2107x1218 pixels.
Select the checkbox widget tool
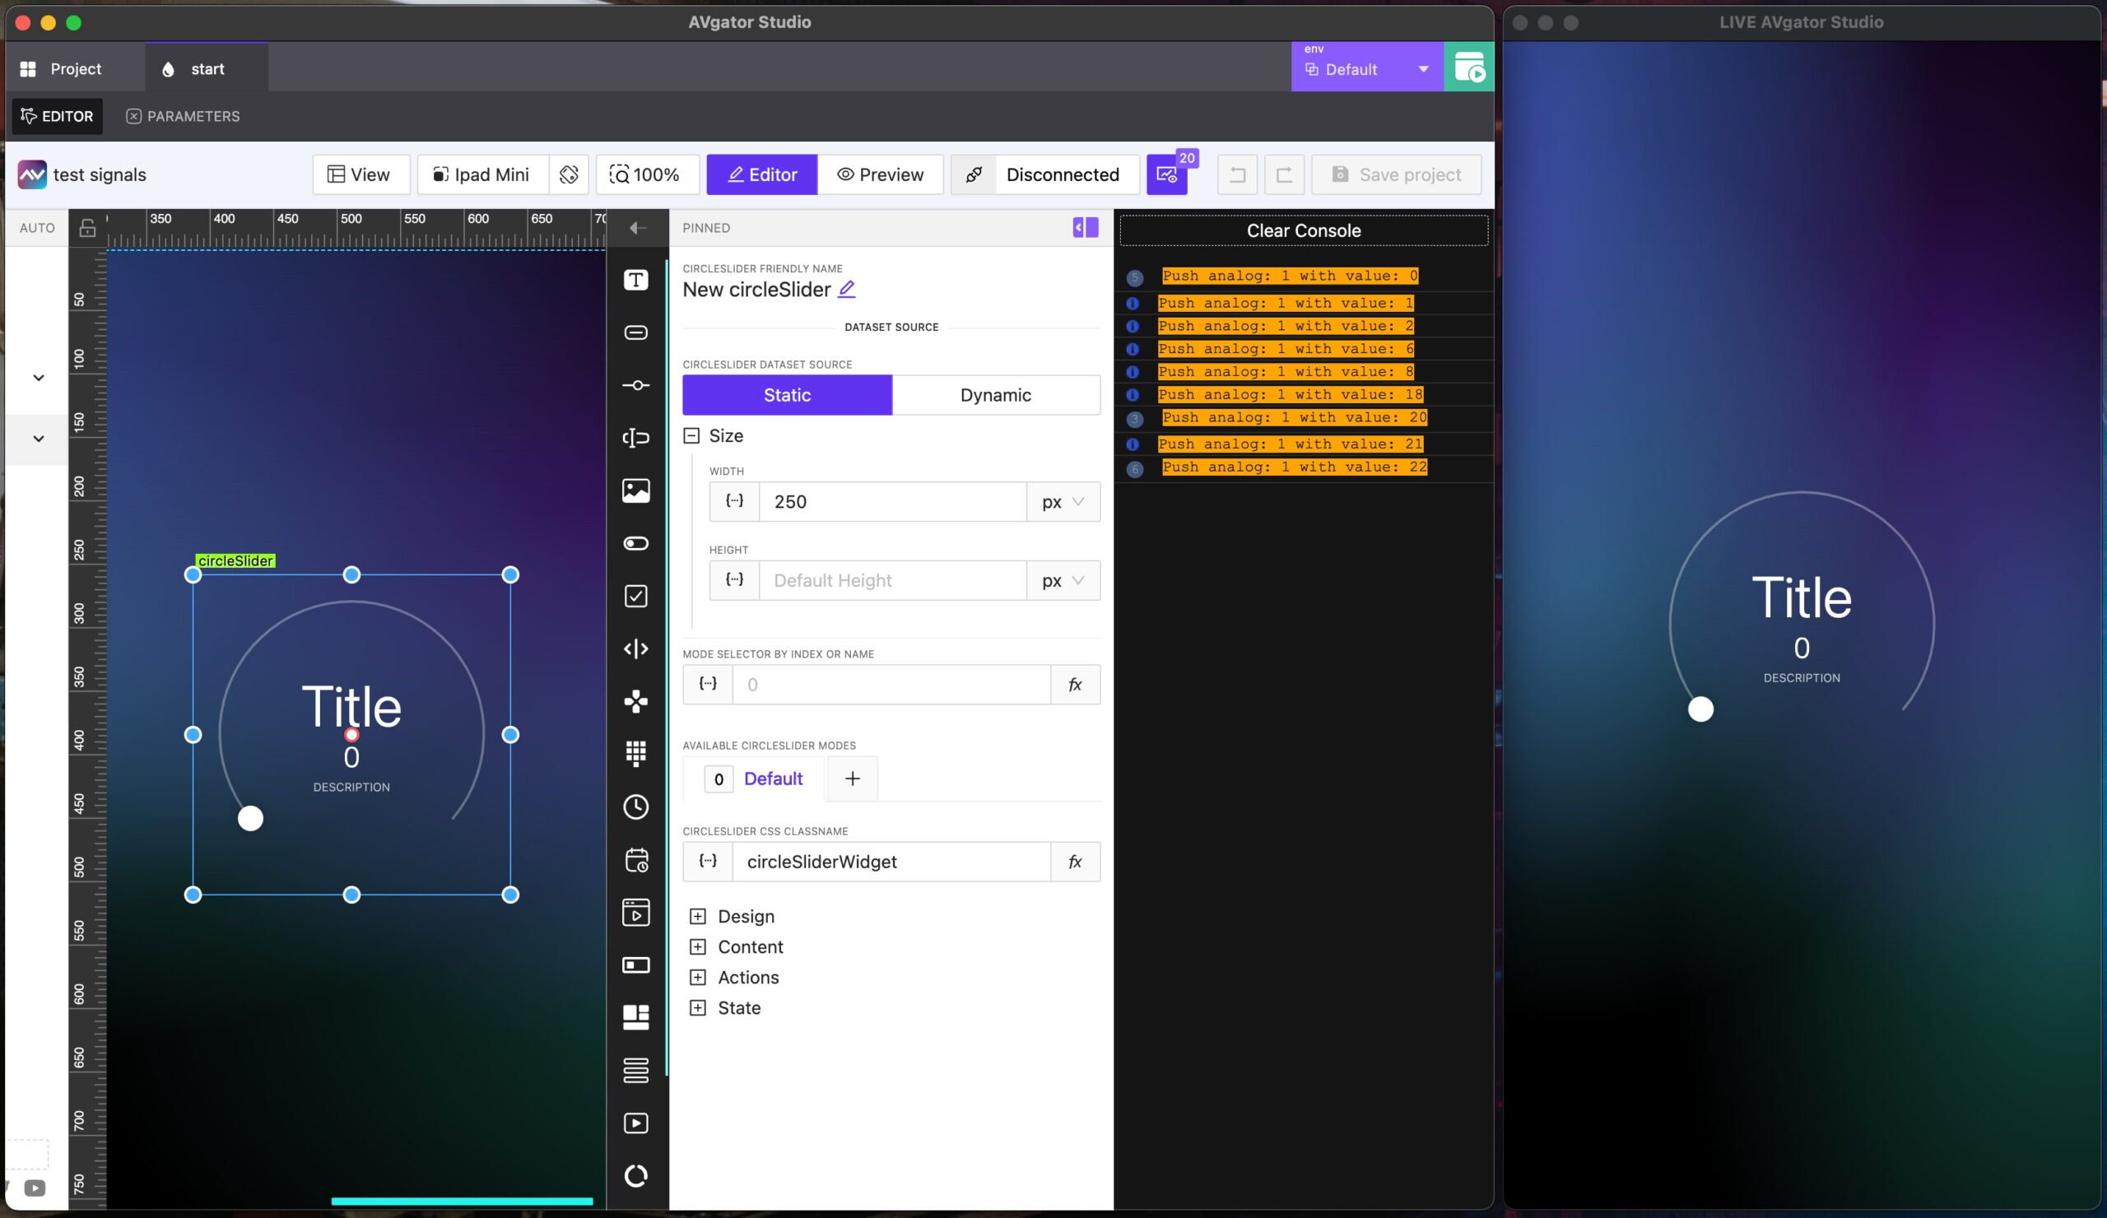coord(635,595)
